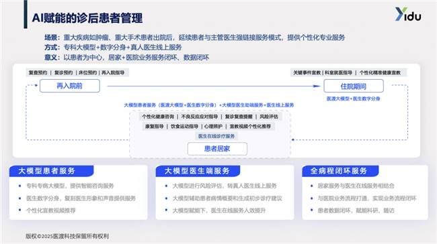
Task: Click the '不良反应应对指导' tag
Action: pyautogui.click(x=199, y=117)
